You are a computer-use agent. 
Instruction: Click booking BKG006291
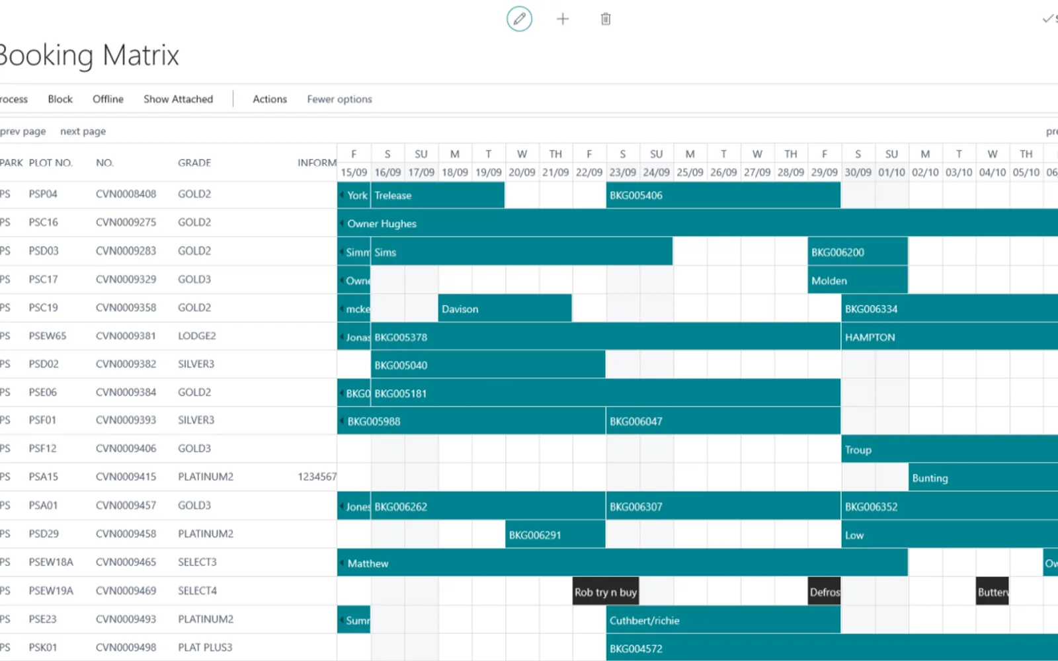[x=555, y=535]
